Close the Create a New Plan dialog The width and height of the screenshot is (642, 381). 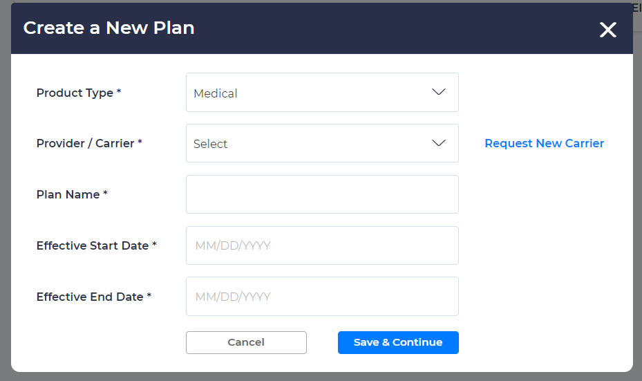tap(607, 30)
